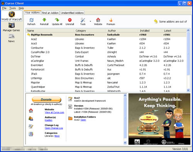The height and width of the screenshot is (152, 193).
Task: Switch to the Your Addons tab
Action: (32, 12)
